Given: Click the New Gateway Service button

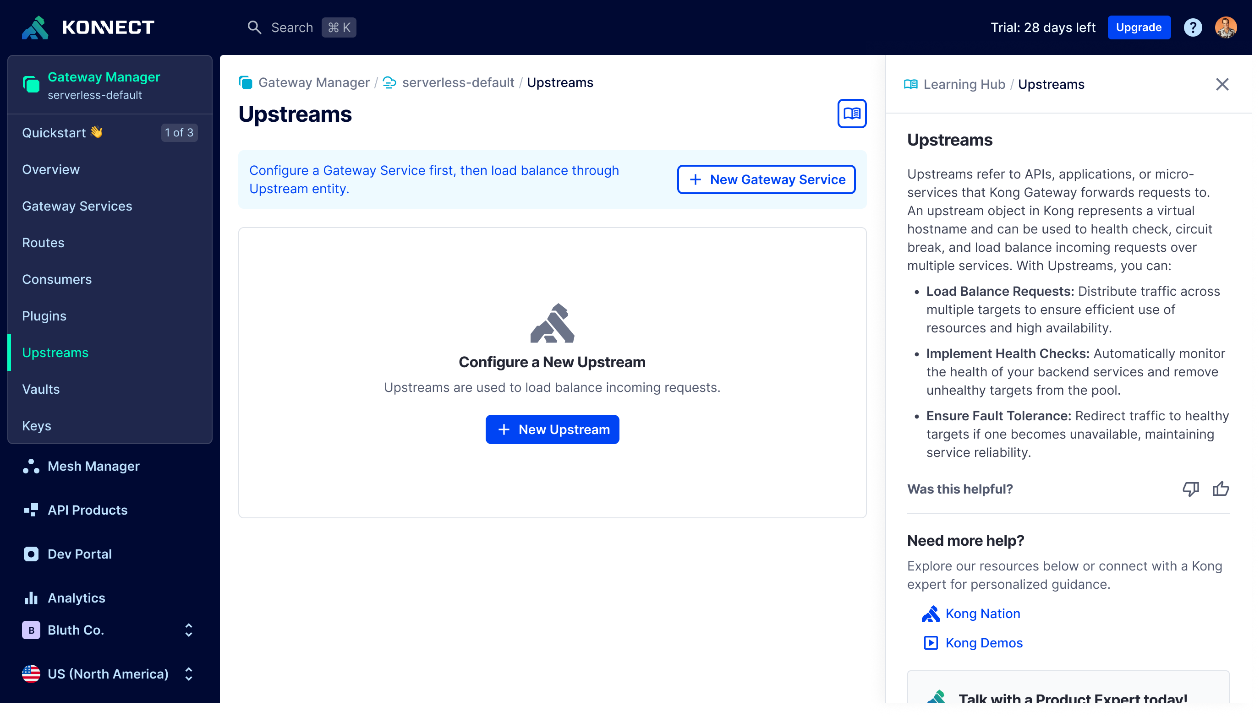Looking at the screenshot, I should 766,180.
